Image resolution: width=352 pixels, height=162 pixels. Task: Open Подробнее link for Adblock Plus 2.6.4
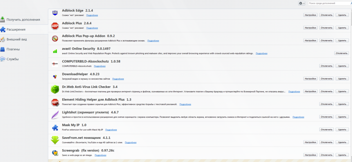pos(92,28)
